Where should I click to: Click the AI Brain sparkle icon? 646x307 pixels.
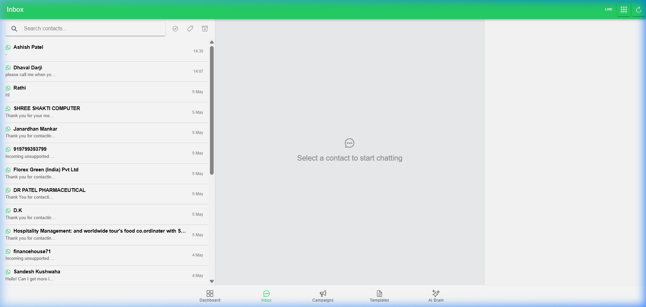(x=436, y=293)
